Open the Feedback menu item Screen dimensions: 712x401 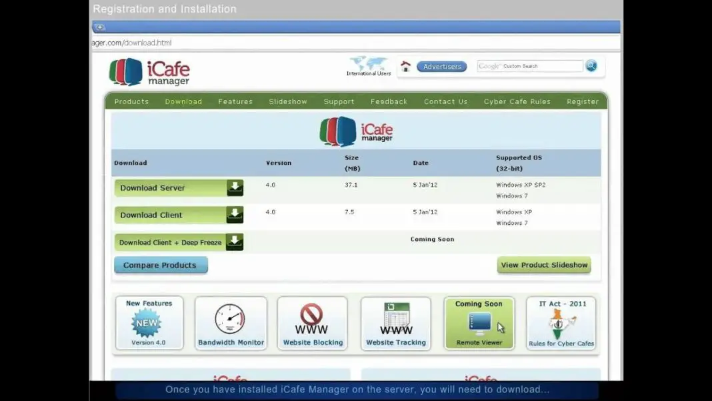click(389, 101)
